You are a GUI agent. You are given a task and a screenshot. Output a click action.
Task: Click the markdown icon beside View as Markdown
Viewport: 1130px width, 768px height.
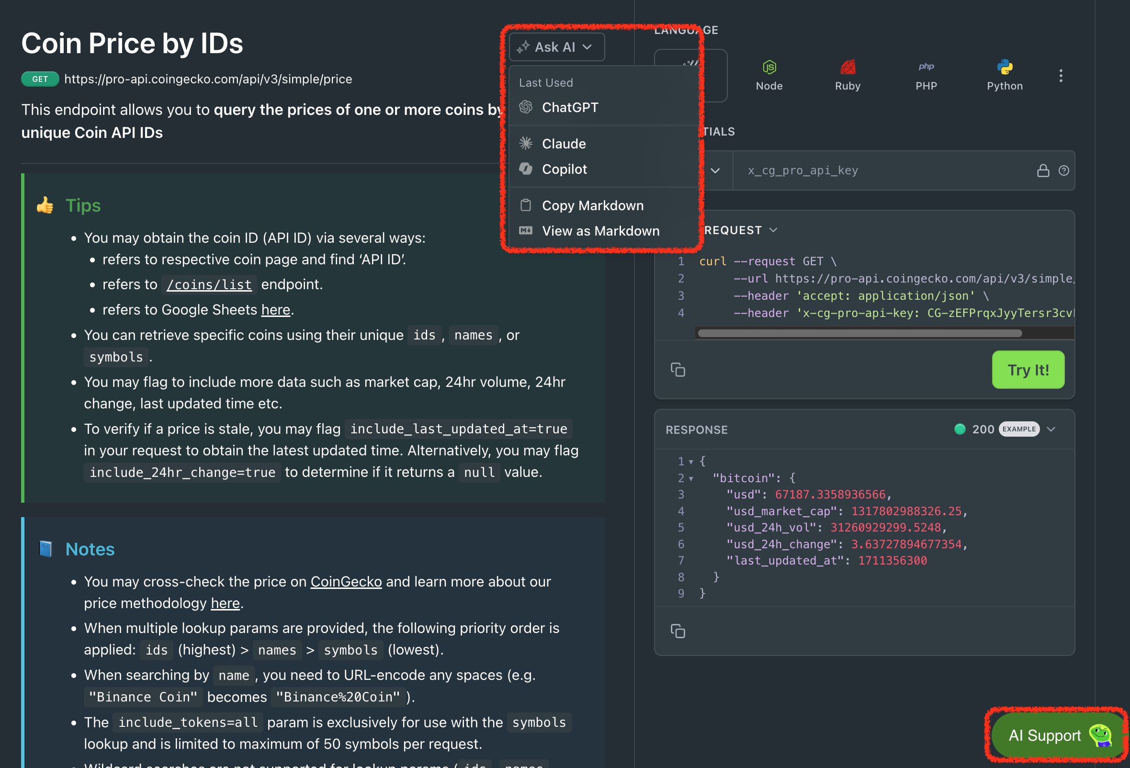[526, 230]
